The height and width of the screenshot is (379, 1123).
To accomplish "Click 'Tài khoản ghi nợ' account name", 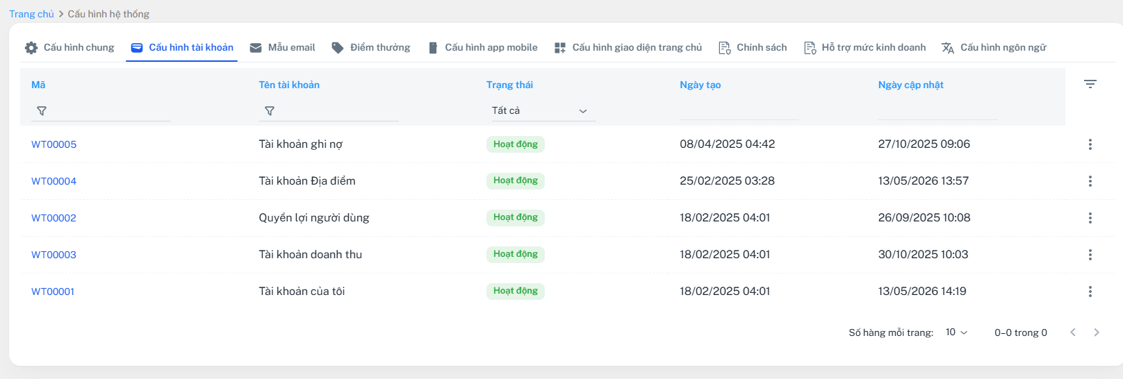I will coord(300,144).
